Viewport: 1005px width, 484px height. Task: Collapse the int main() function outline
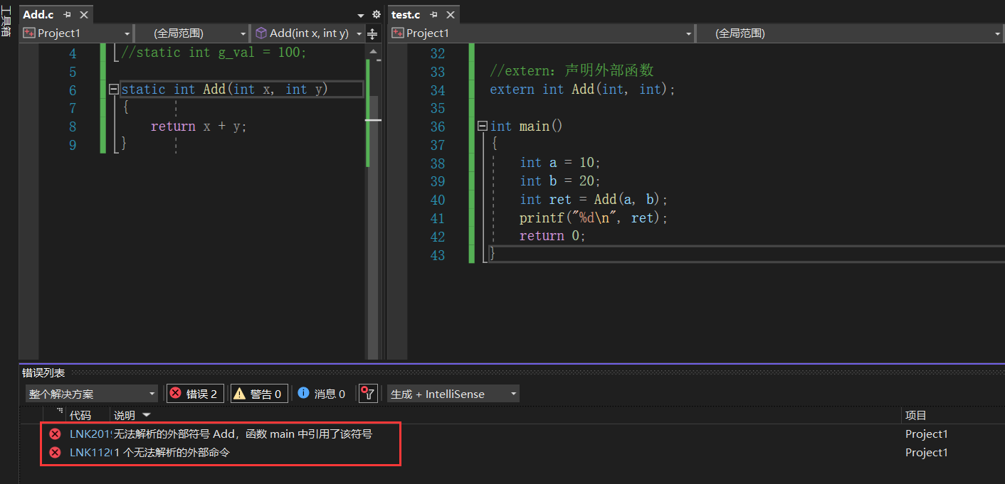pos(483,126)
